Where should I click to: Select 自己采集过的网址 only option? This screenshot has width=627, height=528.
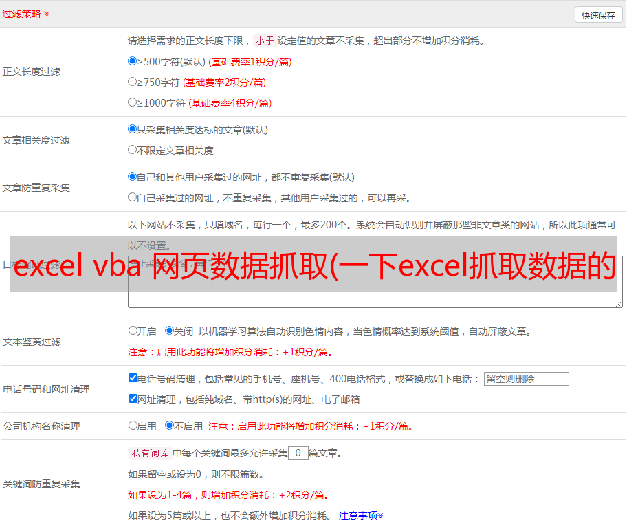(132, 197)
